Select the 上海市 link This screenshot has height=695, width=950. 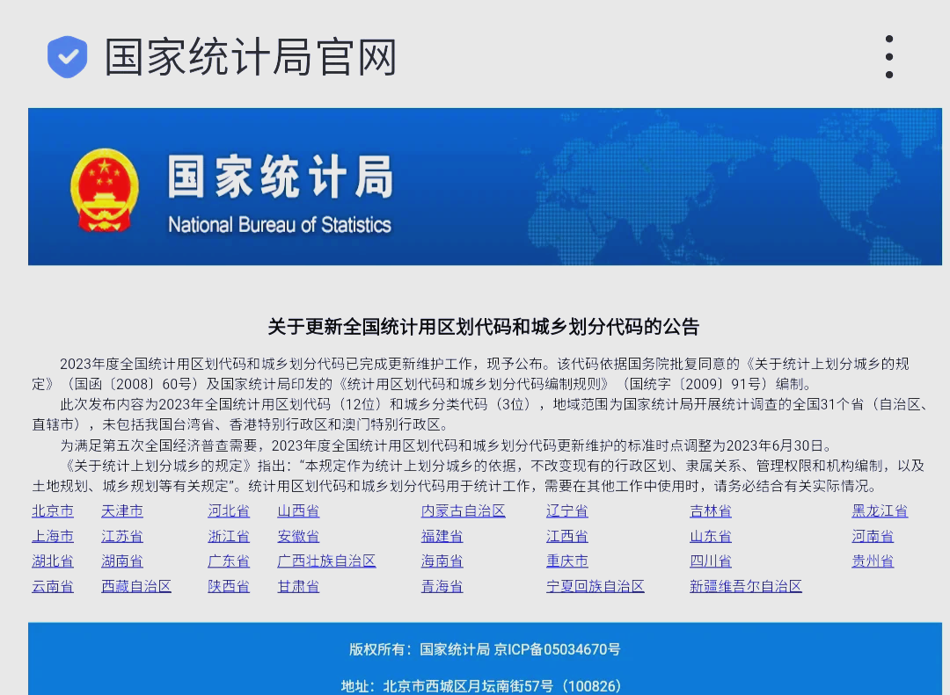tap(53, 536)
